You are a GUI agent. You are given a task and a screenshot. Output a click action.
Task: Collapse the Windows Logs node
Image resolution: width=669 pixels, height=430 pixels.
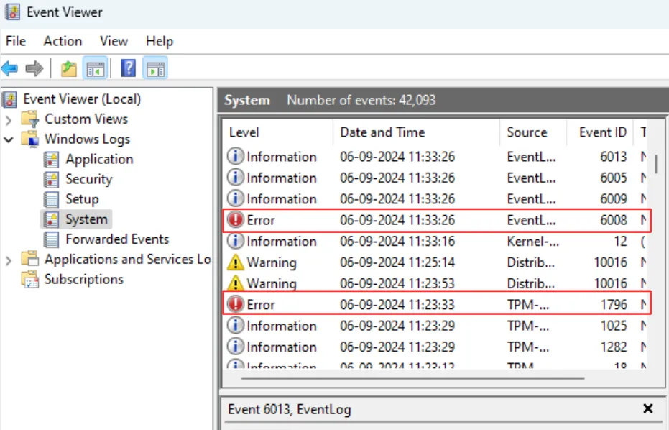click(x=9, y=139)
